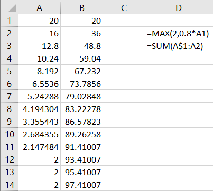Viewport: 213px width, 191px height.
Task: Click cell B1 containing 20
Action: (x=81, y=21)
